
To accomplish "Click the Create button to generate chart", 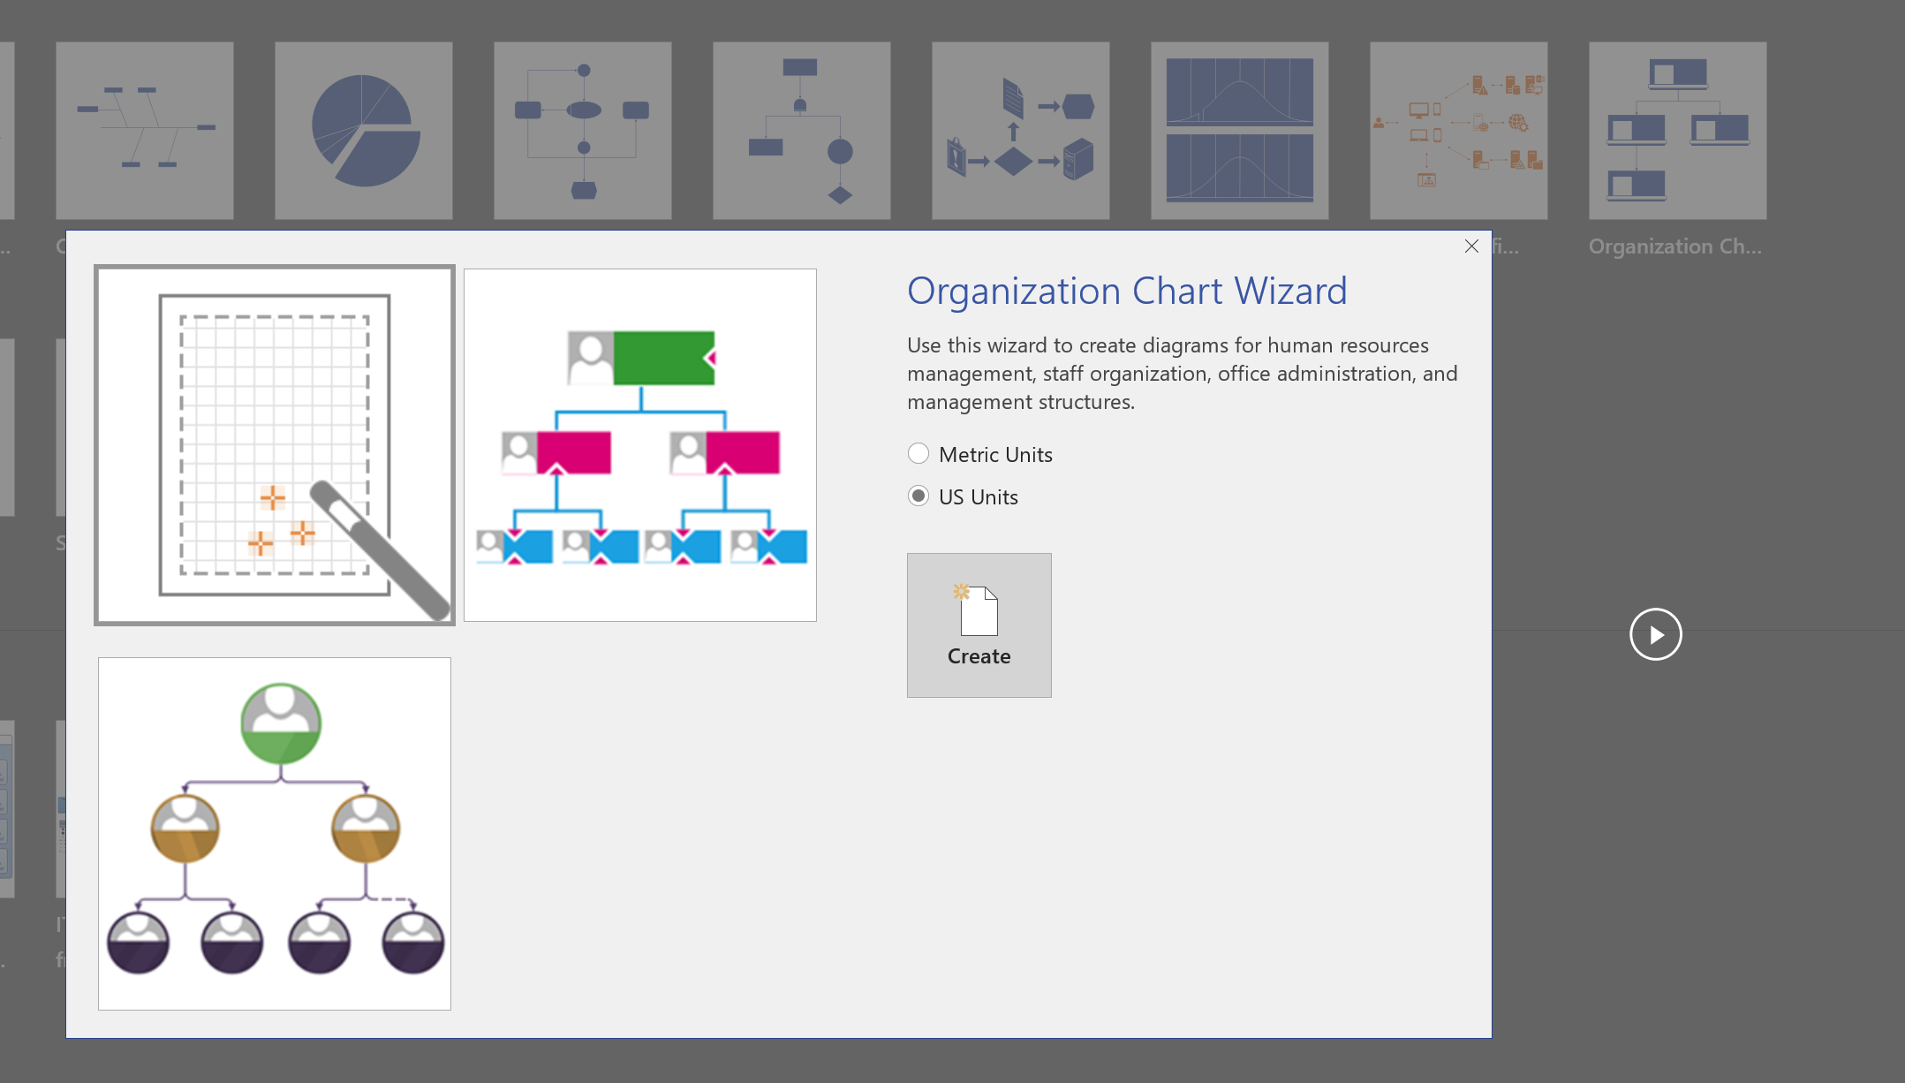I will pos(979,625).
